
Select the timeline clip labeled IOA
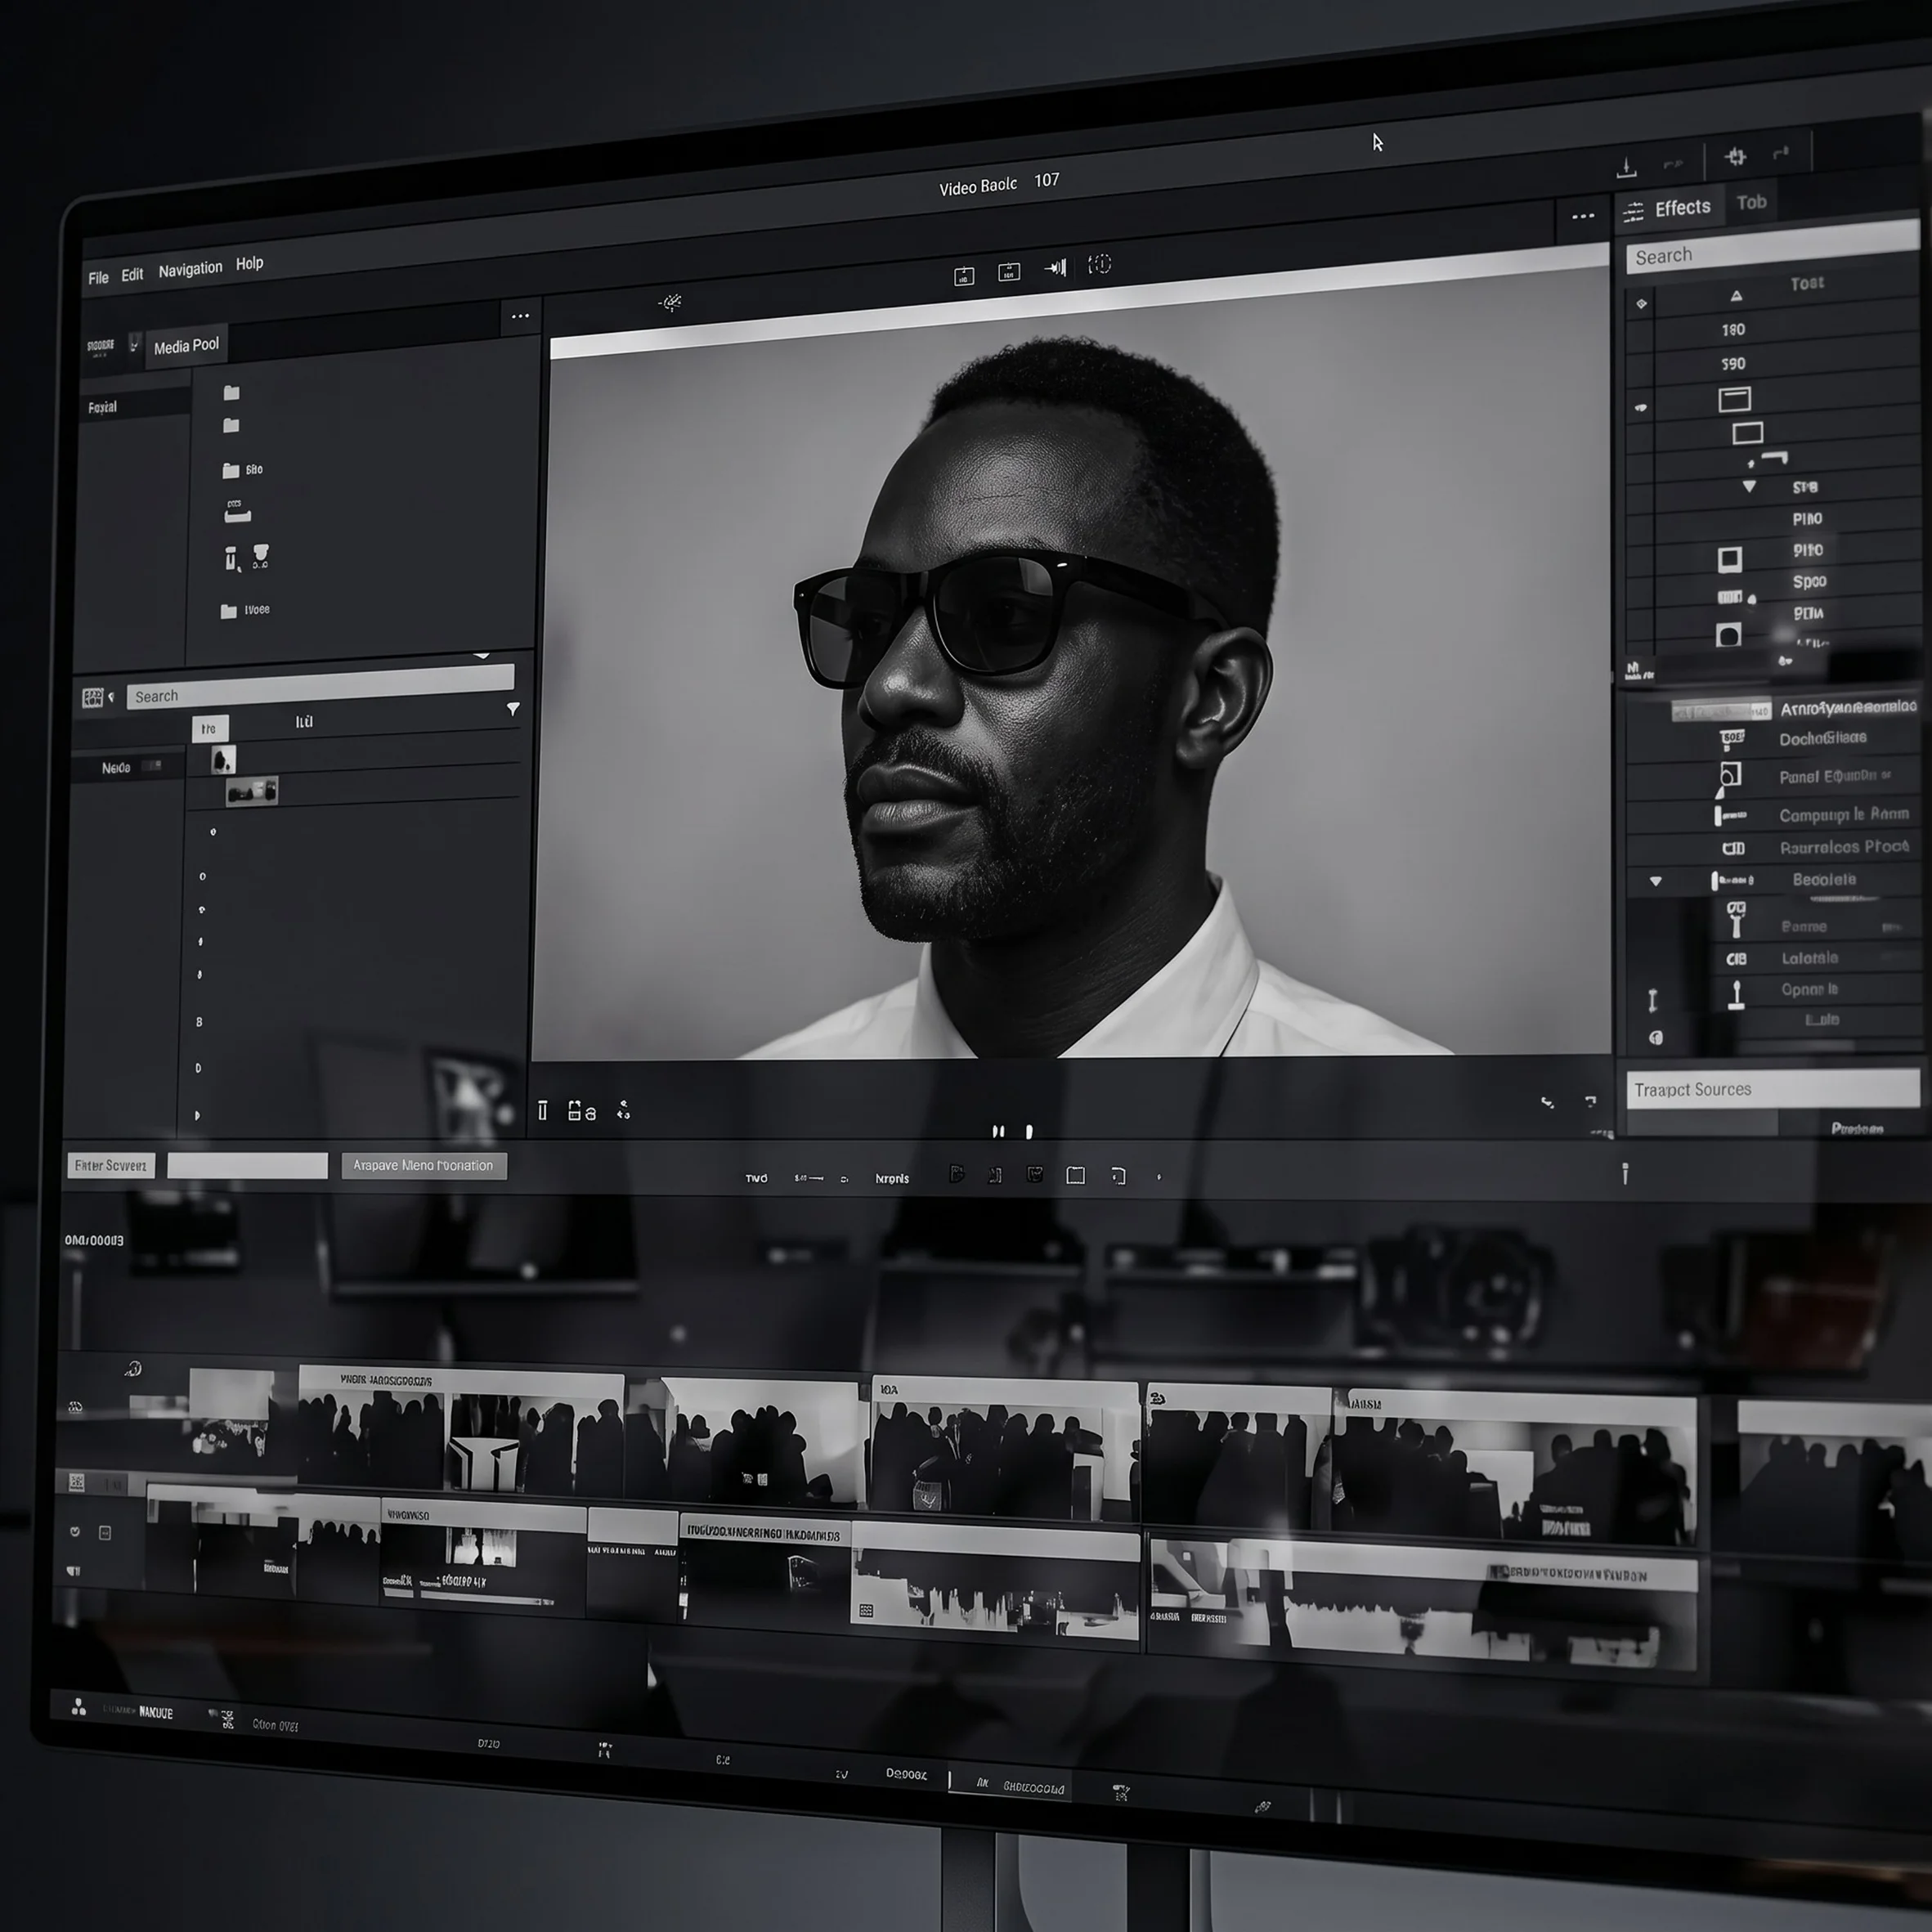1004,1447
